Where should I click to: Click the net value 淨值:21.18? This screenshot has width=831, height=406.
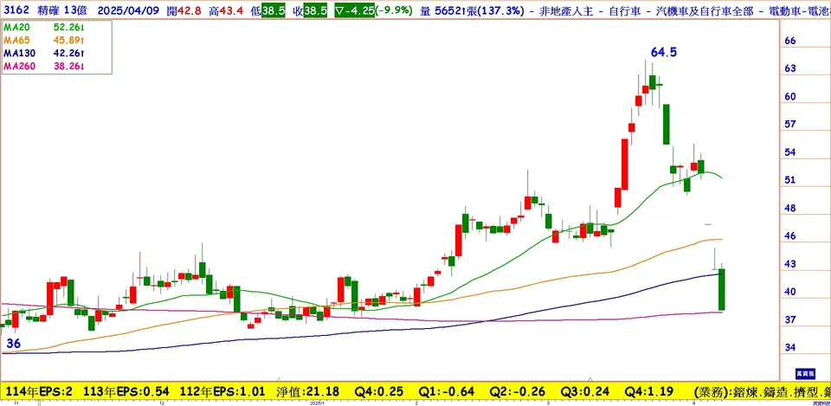point(310,392)
